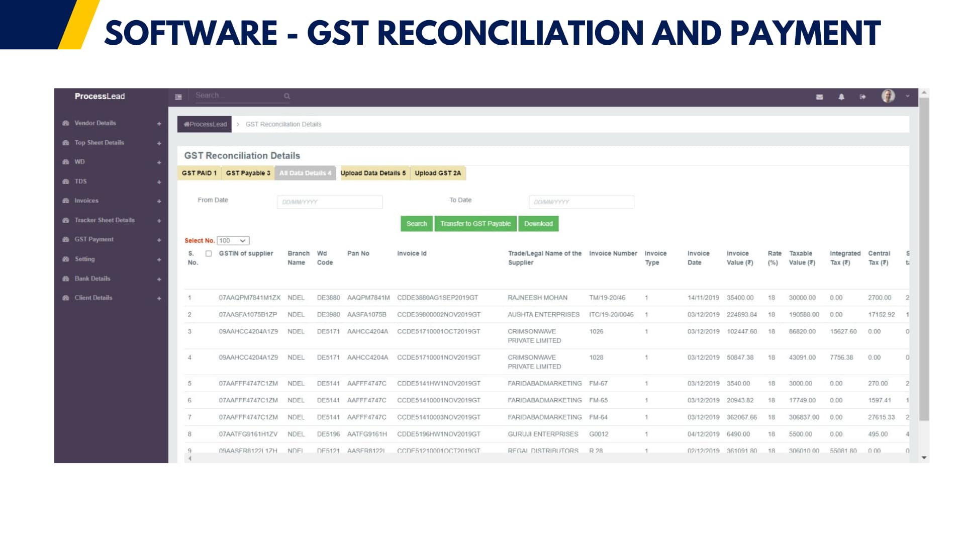Switch to the GST Payable 3 tab
Screen dimensions: 965x543
[x=248, y=173]
